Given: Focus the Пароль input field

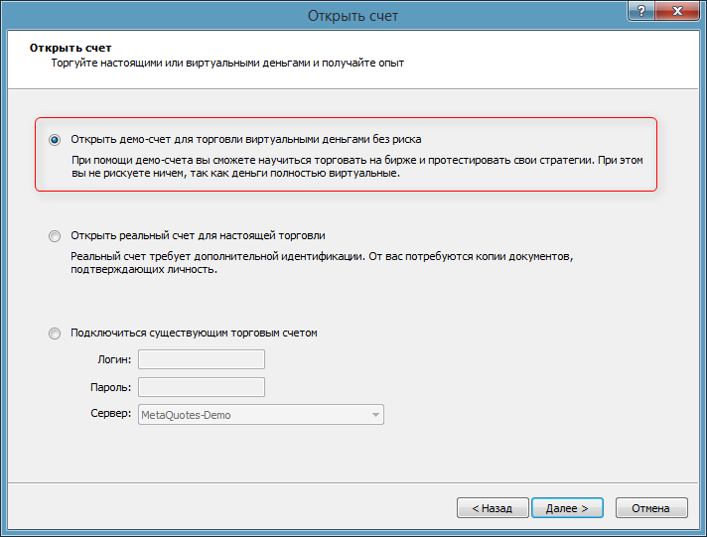Looking at the screenshot, I should 202,387.
